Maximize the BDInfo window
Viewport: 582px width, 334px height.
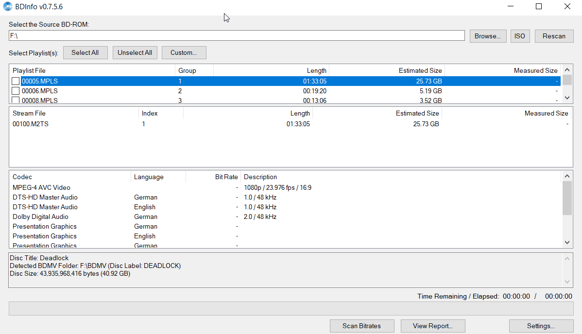click(x=539, y=6)
